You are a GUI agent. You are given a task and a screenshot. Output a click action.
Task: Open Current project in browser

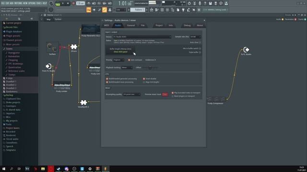[x=13, y=23]
